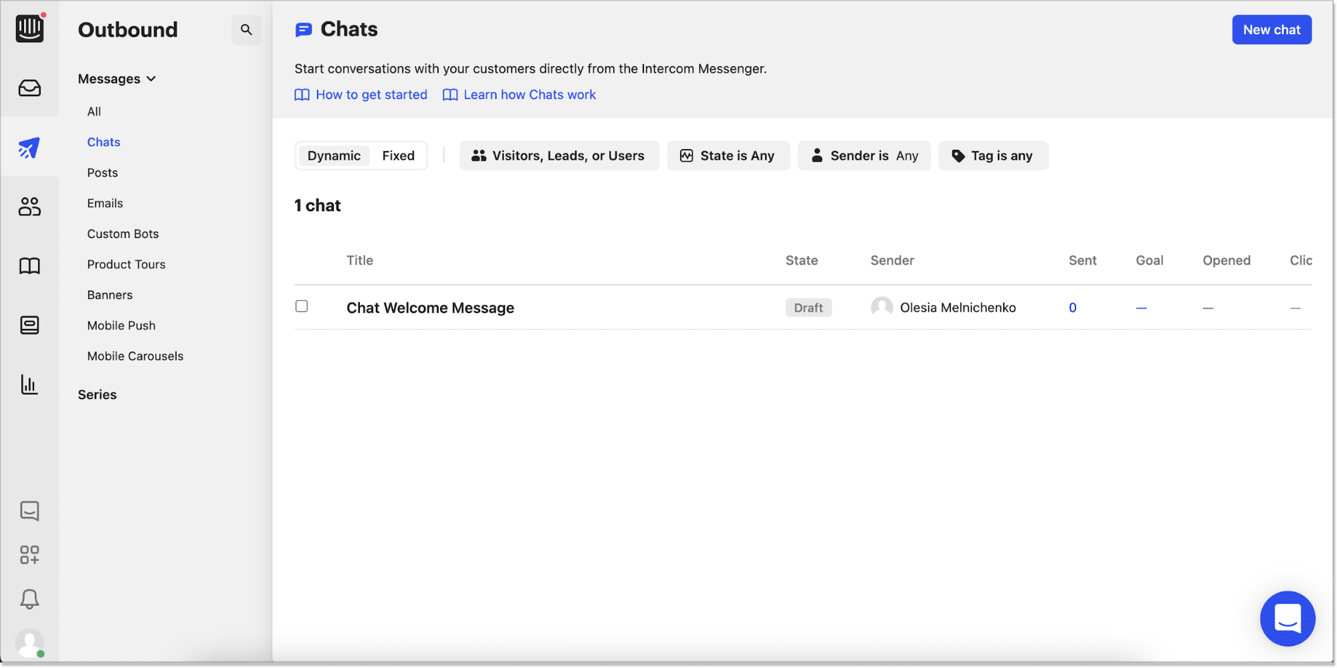The height and width of the screenshot is (668, 1337).
Task: Click the Intercom logo icon
Action: (29, 28)
